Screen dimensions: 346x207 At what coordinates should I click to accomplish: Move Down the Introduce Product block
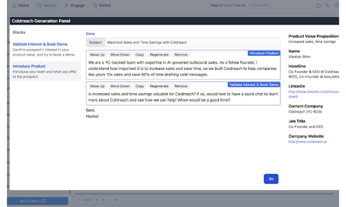pos(120,55)
